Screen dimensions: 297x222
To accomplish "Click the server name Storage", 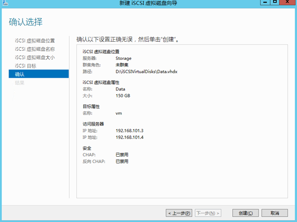I will tap(123, 58).
